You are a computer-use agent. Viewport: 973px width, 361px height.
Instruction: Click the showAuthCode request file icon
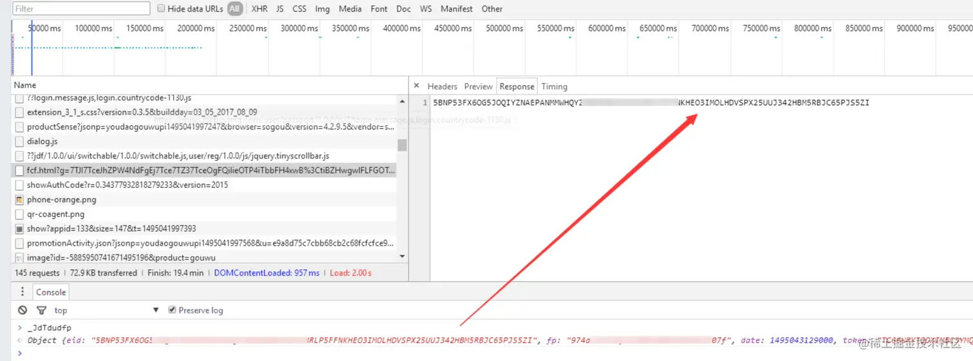point(19,185)
